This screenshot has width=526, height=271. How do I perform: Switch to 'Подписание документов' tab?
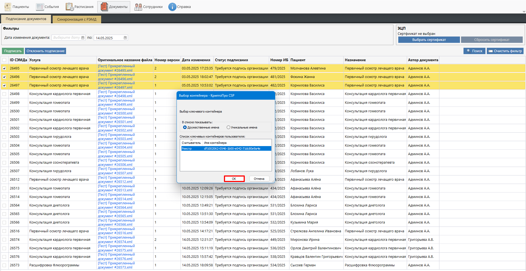tap(26, 19)
